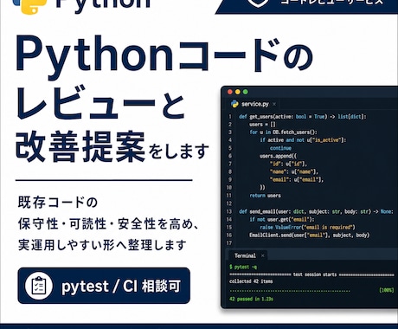The image size is (398, 329).
Task: Click the clipboard checklist icon in the badge
Action: [x=39, y=286]
